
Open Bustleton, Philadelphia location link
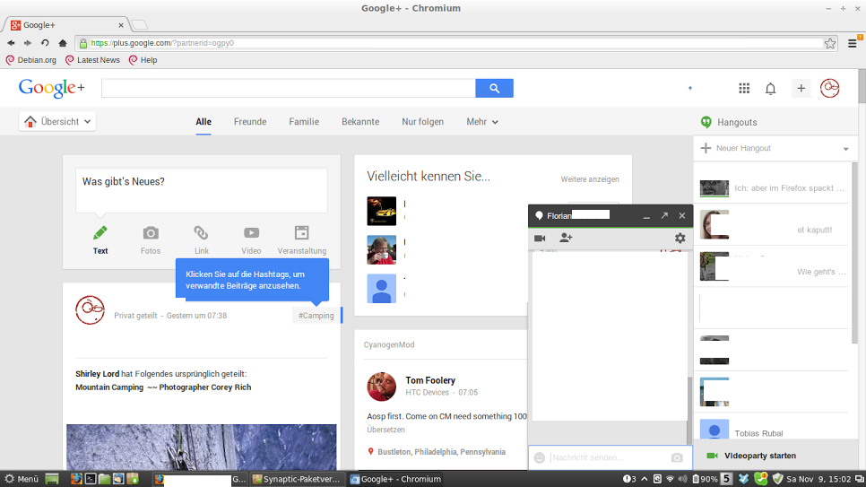[x=441, y=452]
